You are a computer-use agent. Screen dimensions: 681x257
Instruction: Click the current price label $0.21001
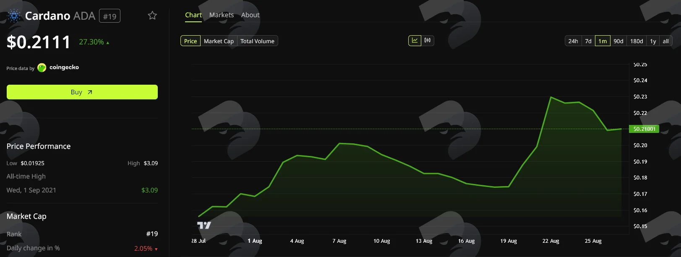click(644, 129)
